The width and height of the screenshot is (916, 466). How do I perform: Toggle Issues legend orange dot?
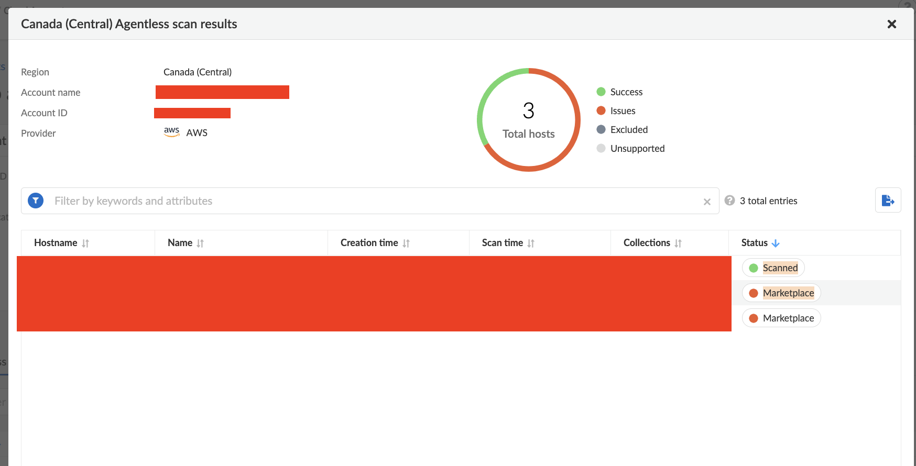tap(601, 110)
